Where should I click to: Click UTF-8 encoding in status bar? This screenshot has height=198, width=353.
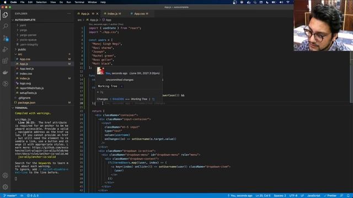click(x=293, y=196)
